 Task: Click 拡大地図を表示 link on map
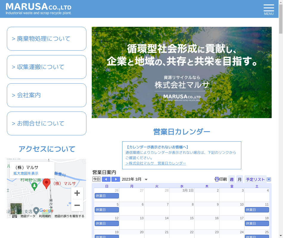coord(26,173)
